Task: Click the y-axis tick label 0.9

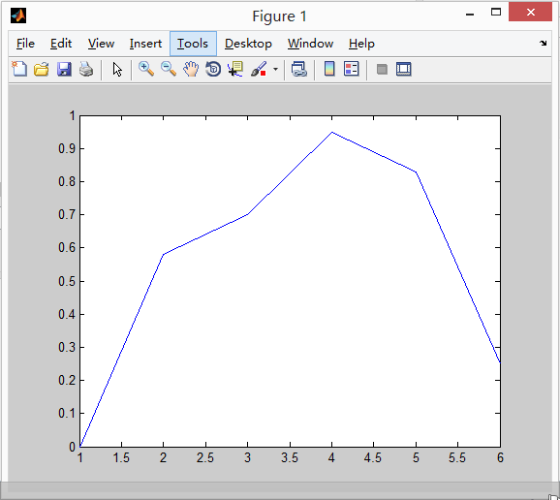Action: (x=67, y=148)
